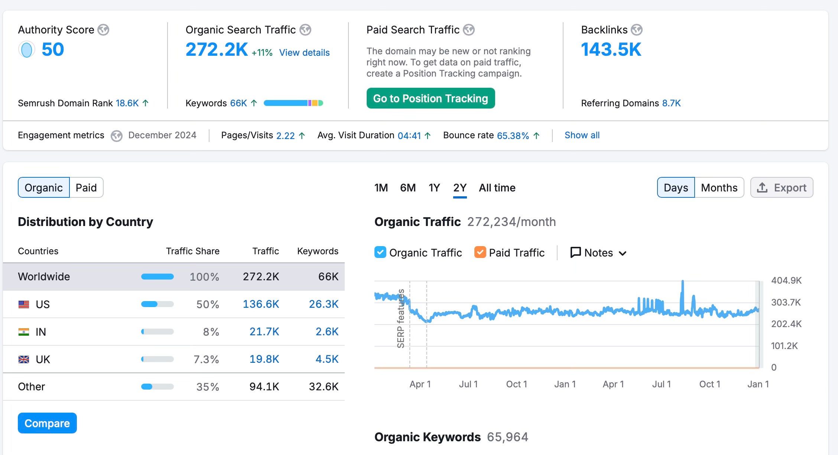The height and width of the screenshot is (455, 838).
Task: Click the Export upload icon
Action: point(762,188)
